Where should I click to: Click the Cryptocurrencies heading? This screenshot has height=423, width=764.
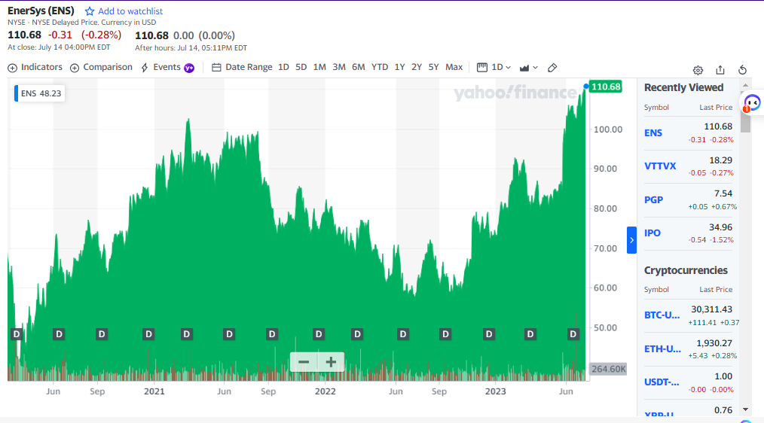click(686, 270)
